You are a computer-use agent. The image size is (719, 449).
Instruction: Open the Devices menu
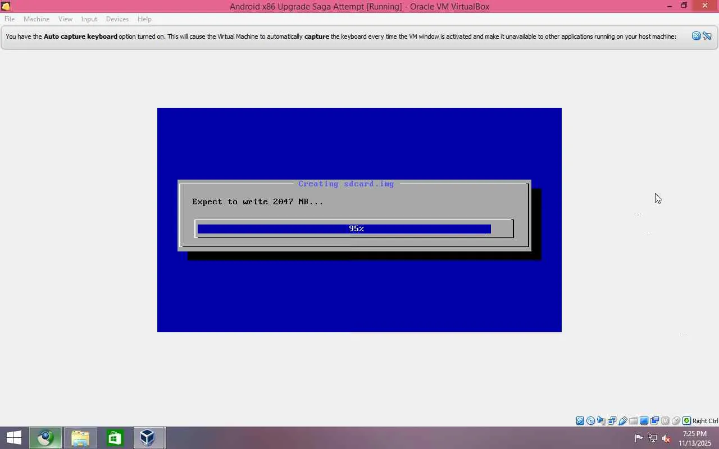[117, 19]
